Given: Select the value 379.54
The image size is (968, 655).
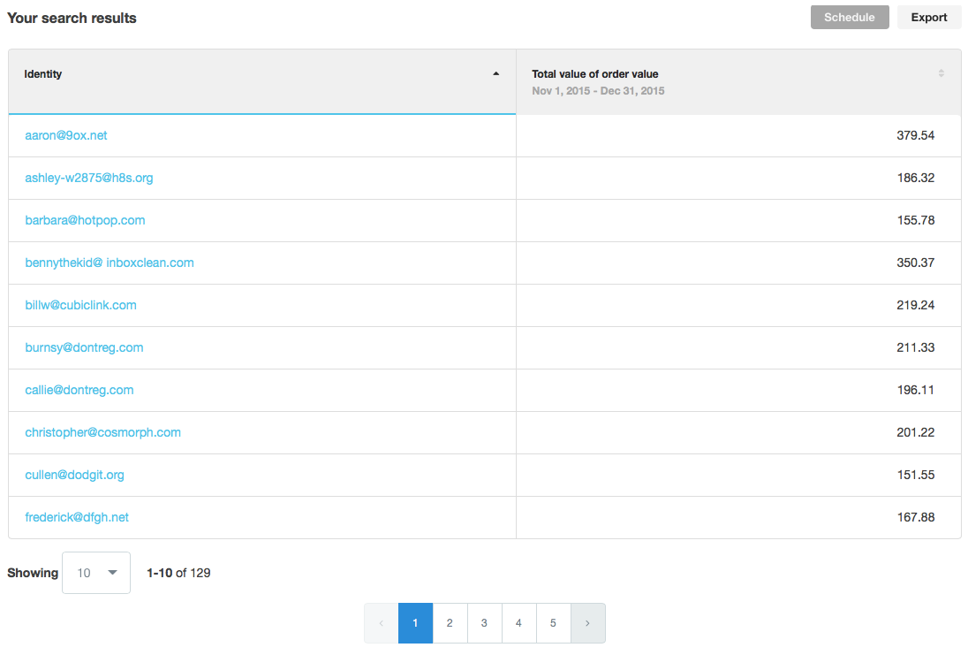Looking at the screenshot, I should [x=916, y=135].
